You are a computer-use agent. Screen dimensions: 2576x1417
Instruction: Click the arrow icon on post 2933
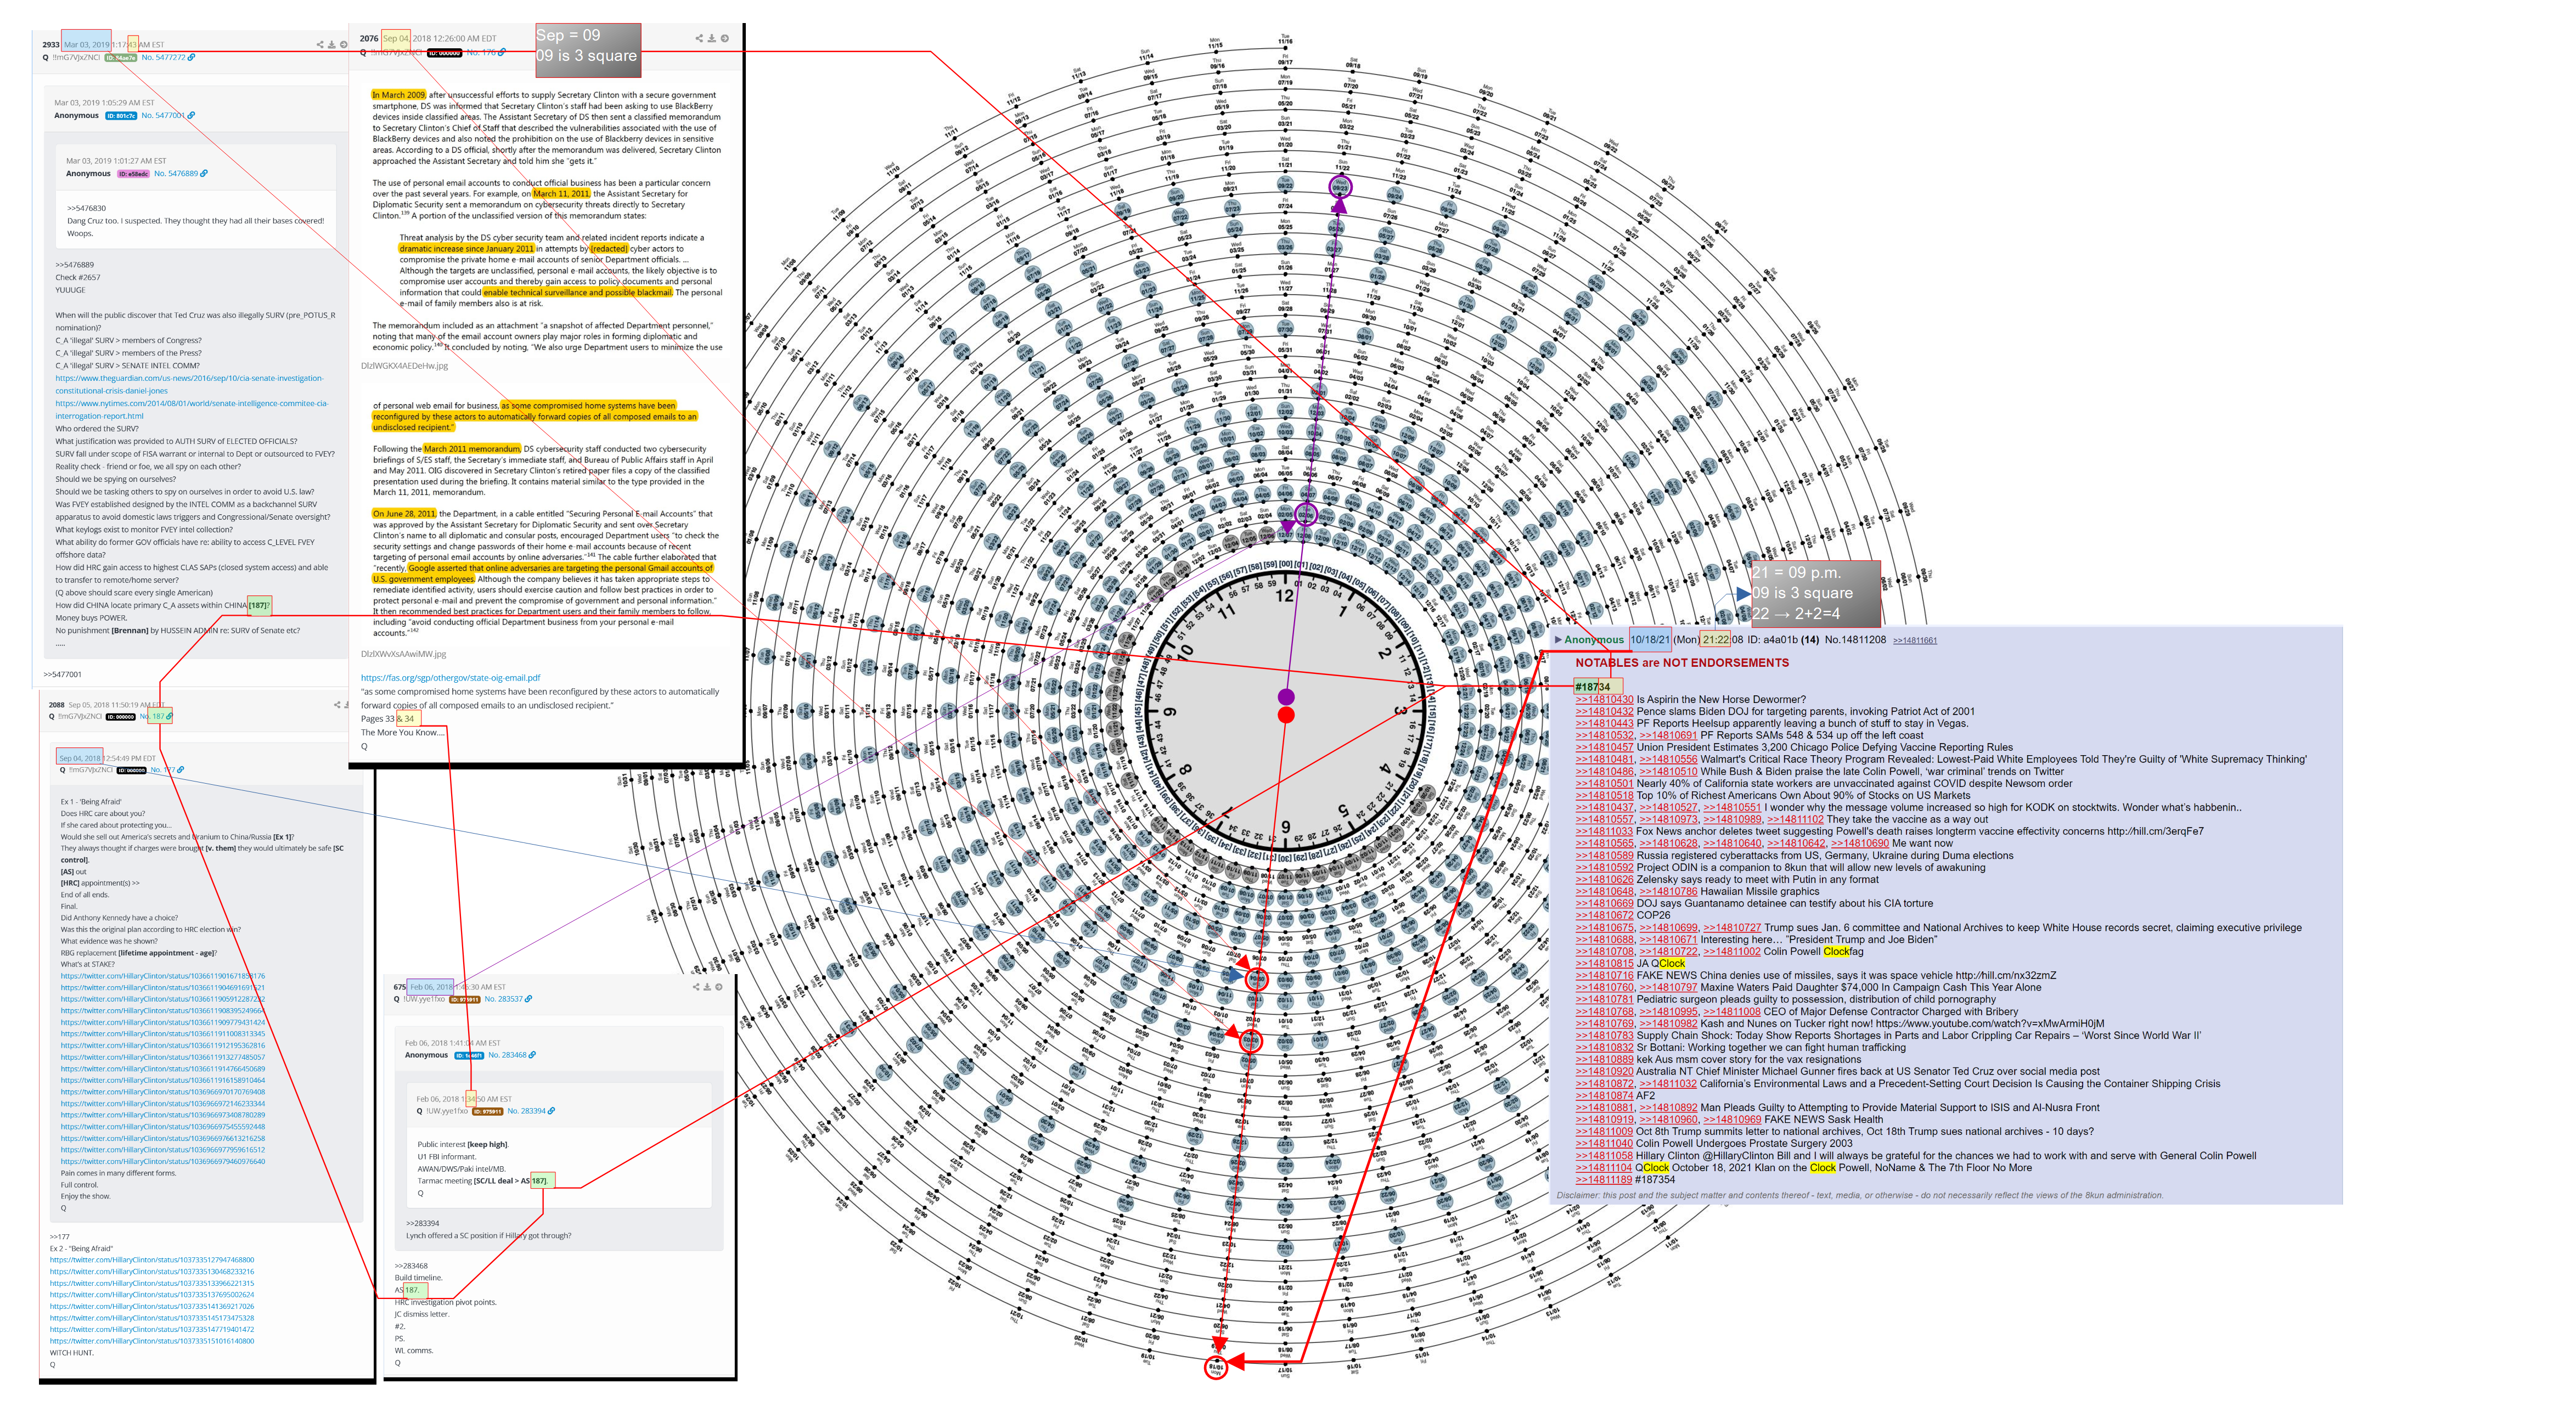(344, 44)
